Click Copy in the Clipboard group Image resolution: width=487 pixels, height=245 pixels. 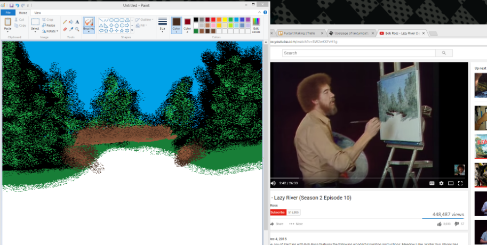point(20,26)
